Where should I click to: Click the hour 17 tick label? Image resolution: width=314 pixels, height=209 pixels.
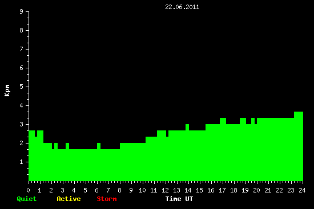[222, 190]
